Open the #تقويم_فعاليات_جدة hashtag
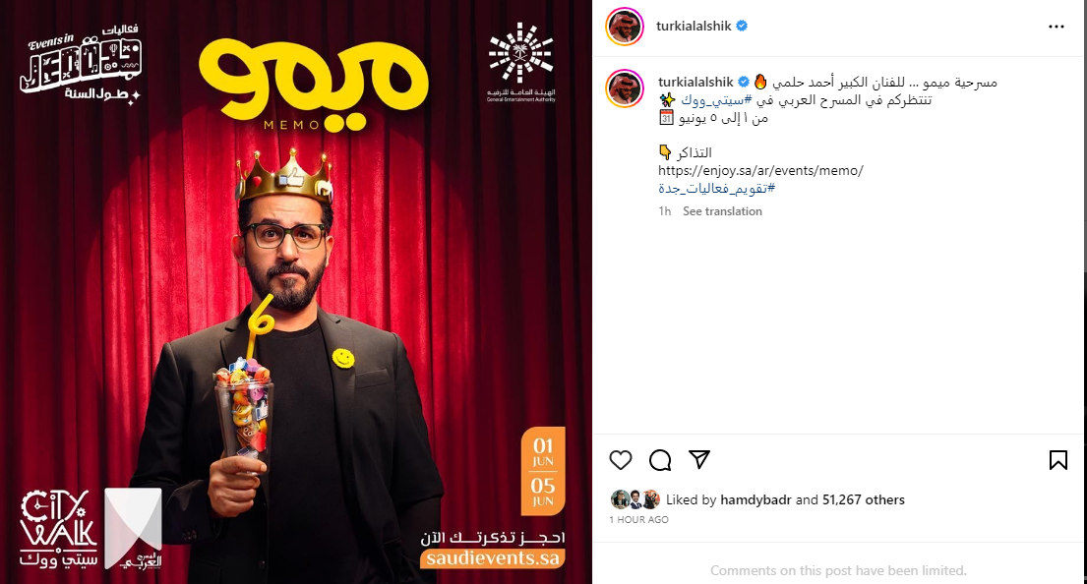The width and height of the screenshot is (1087, 584). coord(716,188)
